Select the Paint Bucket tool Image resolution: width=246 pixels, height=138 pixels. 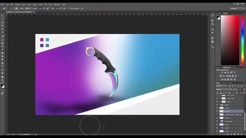(x=2, y=53)
